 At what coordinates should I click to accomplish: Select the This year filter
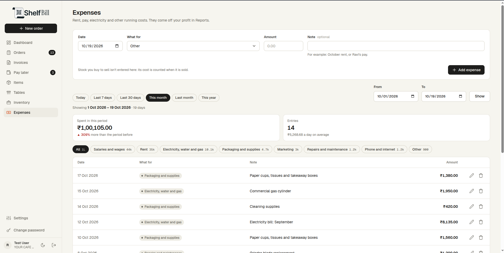click(x=209, y=98)
